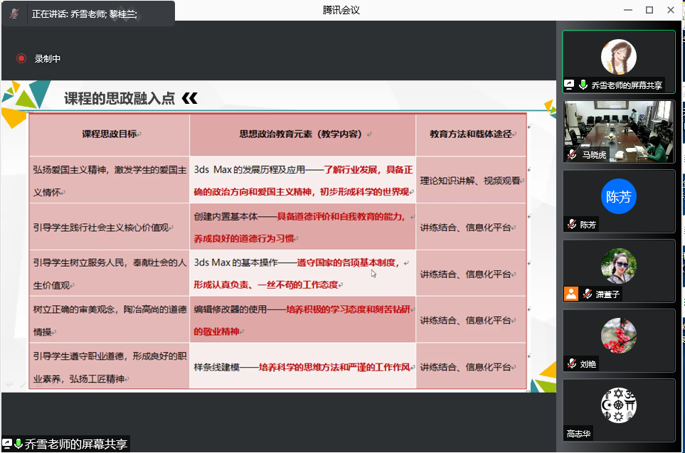
Task: Click bottom-left 乔雪老师的屏幕共享 caption
Action: coord(76,444)
